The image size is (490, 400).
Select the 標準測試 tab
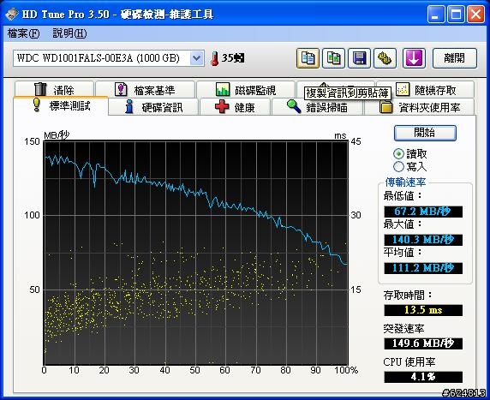tap(61, 105)
